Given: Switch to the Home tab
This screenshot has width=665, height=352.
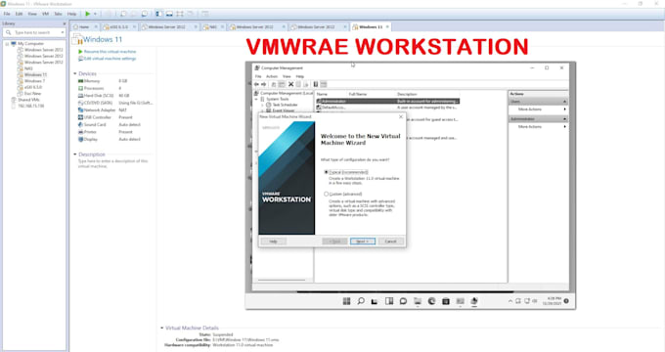Looking at the screenshot, I should coord(84,26).
